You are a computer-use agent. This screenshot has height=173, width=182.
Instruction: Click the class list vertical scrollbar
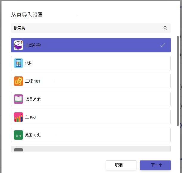pyautogui.click(x=178, y=81)
